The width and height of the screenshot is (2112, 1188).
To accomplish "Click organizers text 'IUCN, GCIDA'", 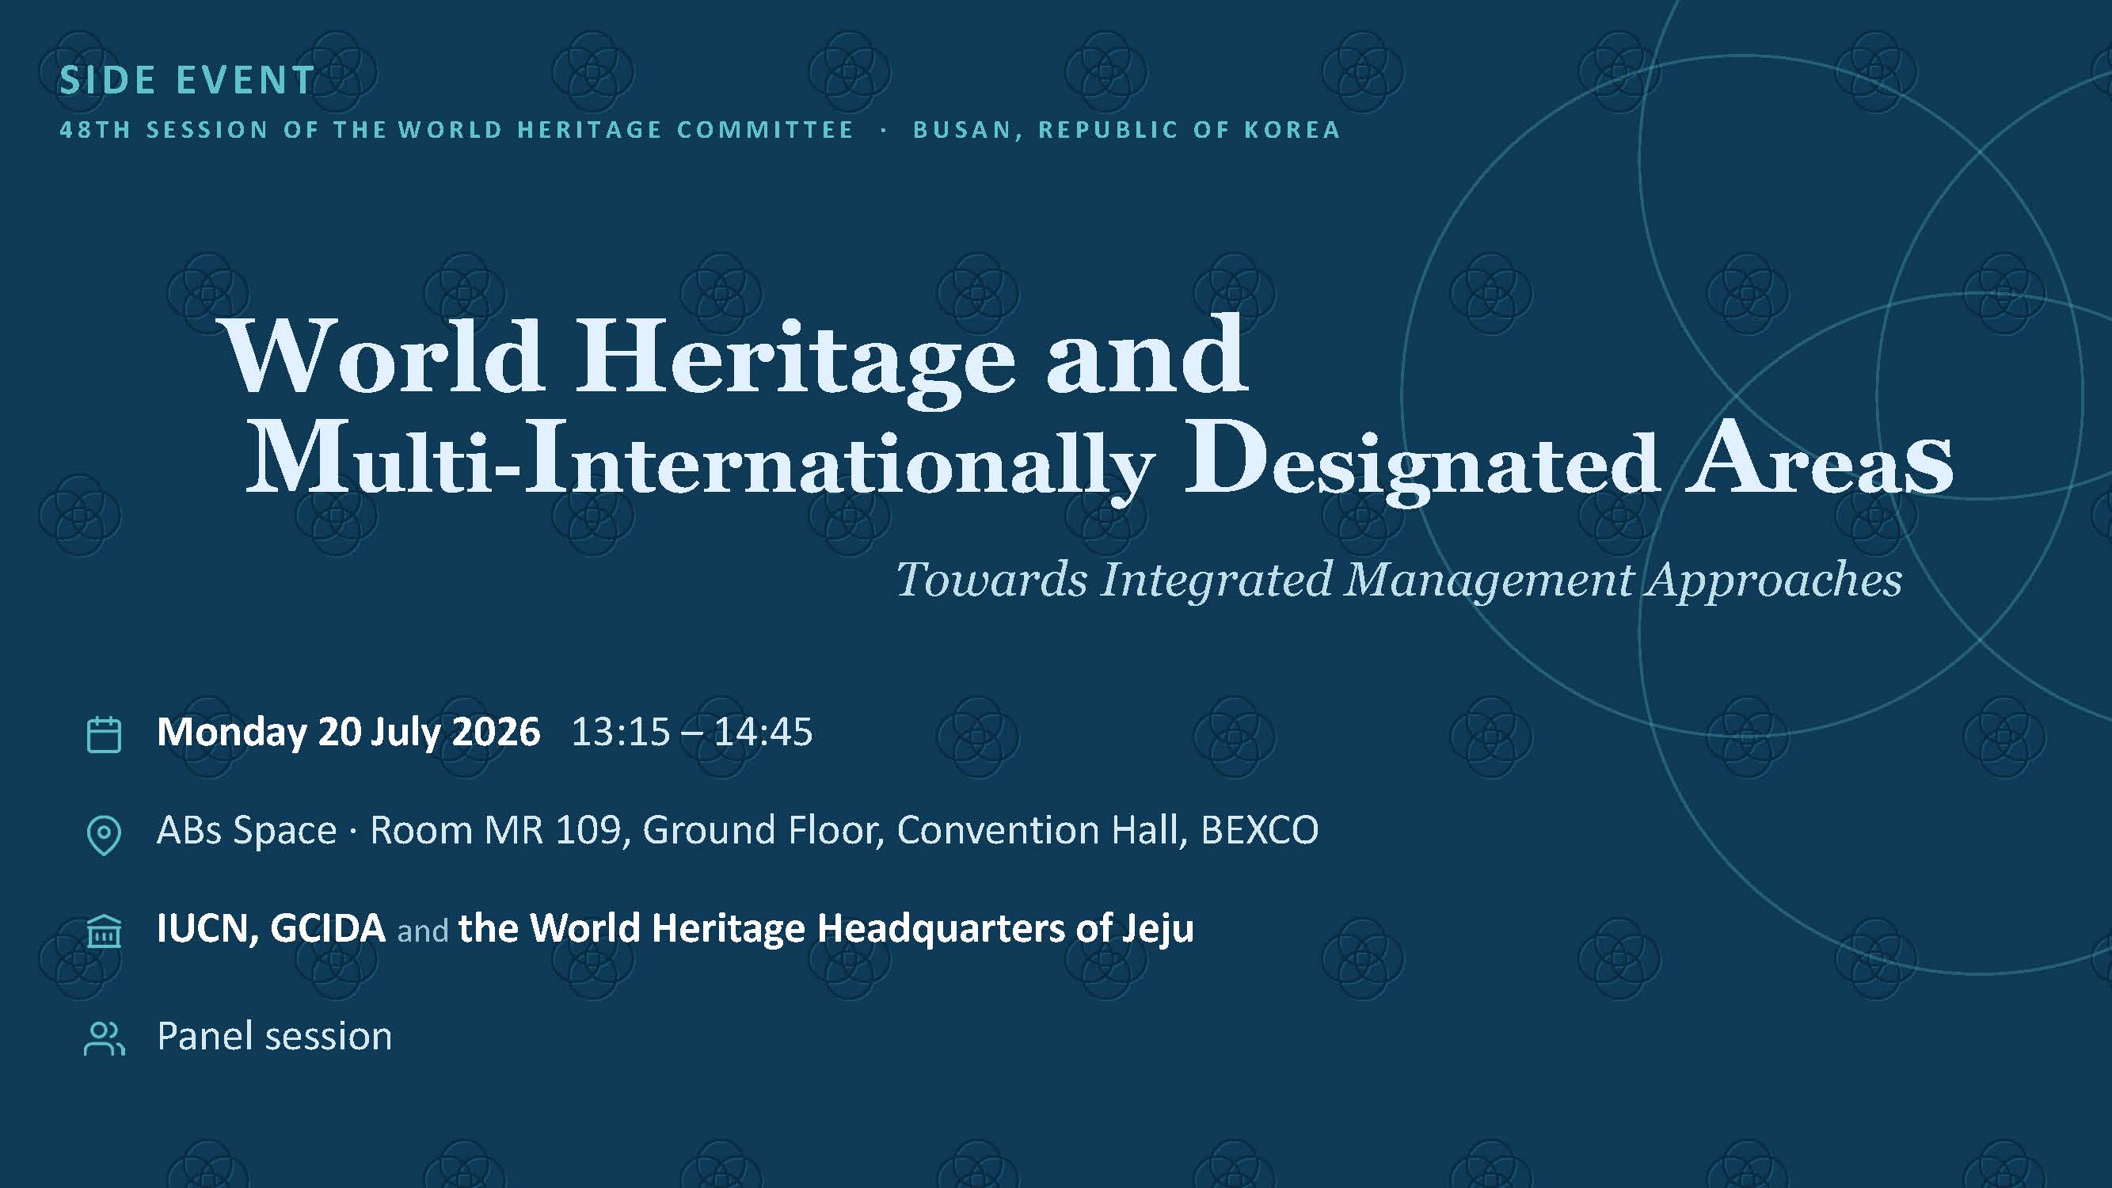I will pyautogui.click(x=271, y=928).
